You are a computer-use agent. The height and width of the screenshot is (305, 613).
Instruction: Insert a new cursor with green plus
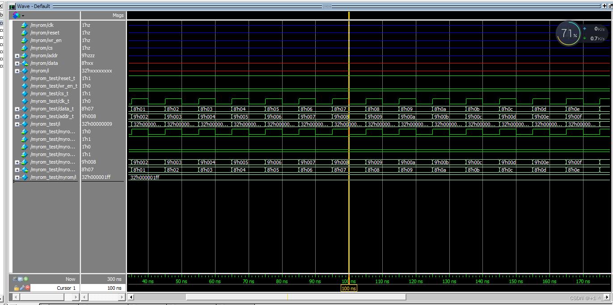[26, 279]
